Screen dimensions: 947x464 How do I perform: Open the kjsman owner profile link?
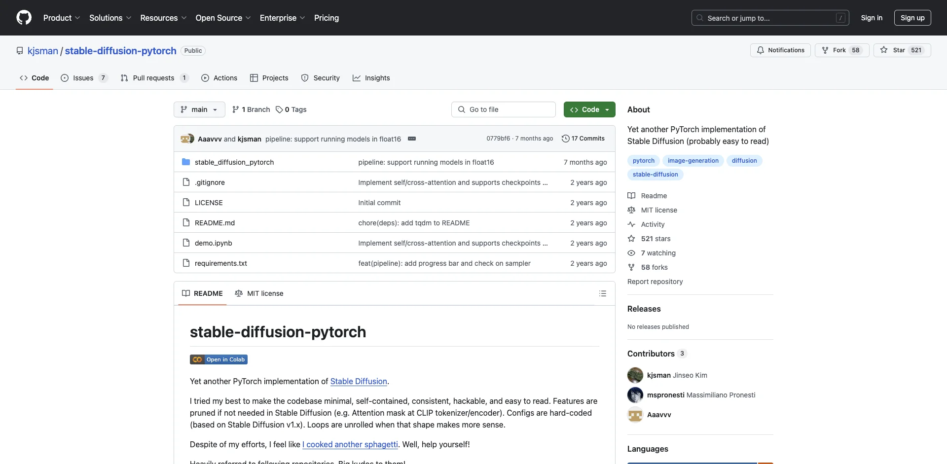(43, 51)
